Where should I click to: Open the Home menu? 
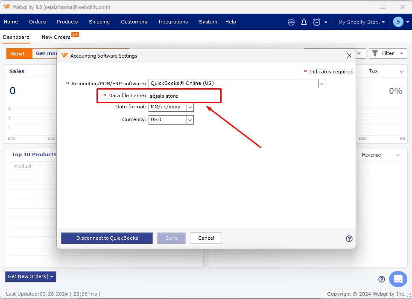click(x=11, y=22)
